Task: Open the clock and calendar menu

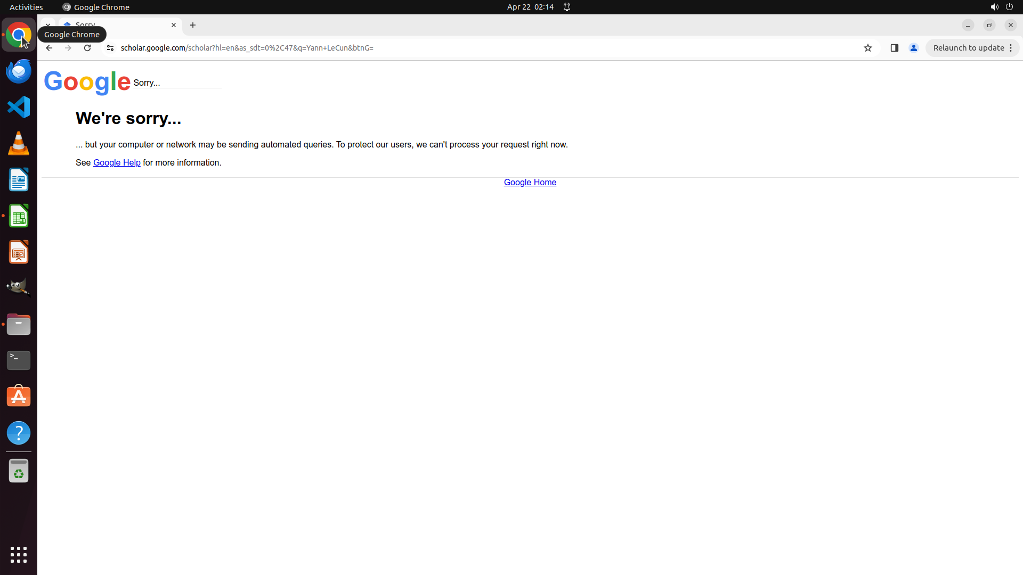Action: coord(530,7)
